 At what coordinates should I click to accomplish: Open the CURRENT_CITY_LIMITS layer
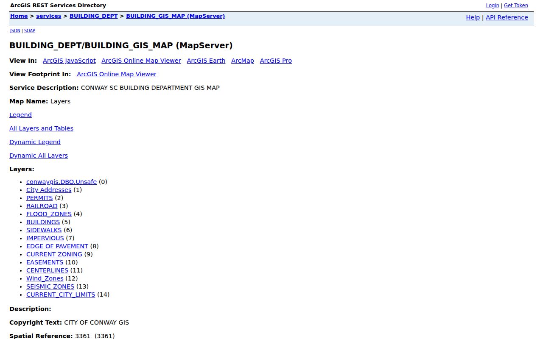61,295
